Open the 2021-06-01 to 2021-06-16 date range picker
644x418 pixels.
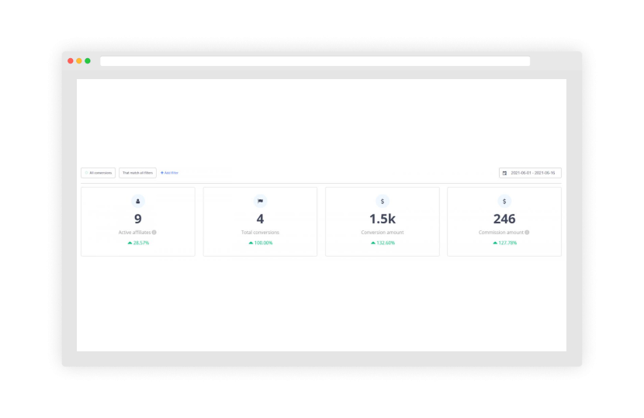pyautogui.click(x=531, y=173)
